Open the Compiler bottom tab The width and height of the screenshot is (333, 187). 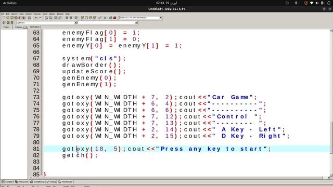pos(7,182)
